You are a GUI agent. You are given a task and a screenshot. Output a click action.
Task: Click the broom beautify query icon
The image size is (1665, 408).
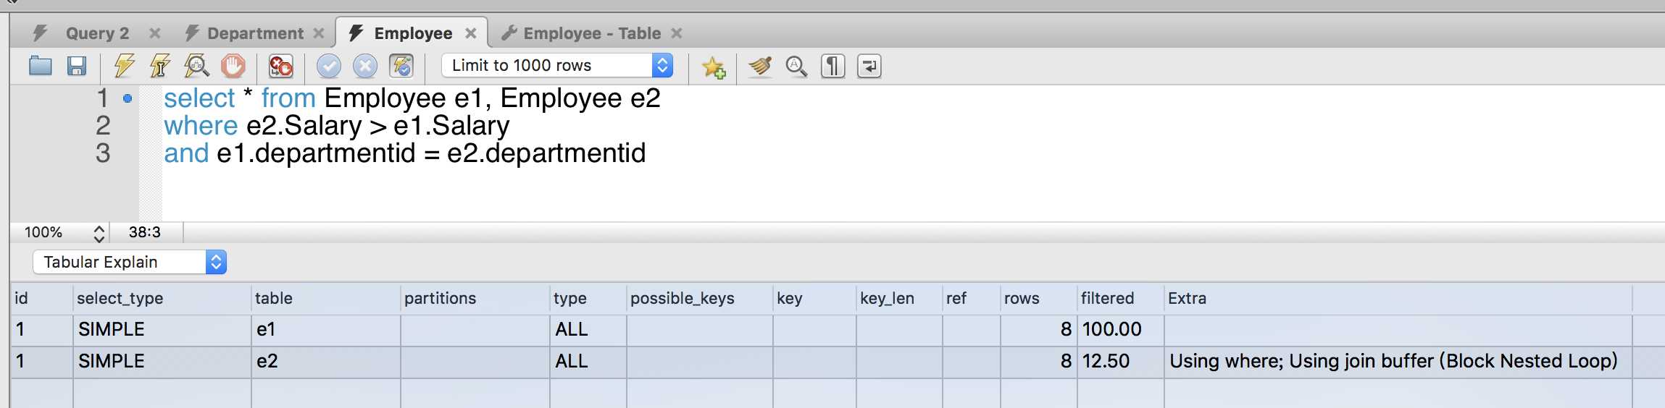pos(760,67)
